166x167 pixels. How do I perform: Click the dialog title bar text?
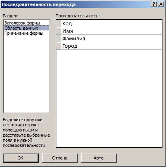coord(39,4)
